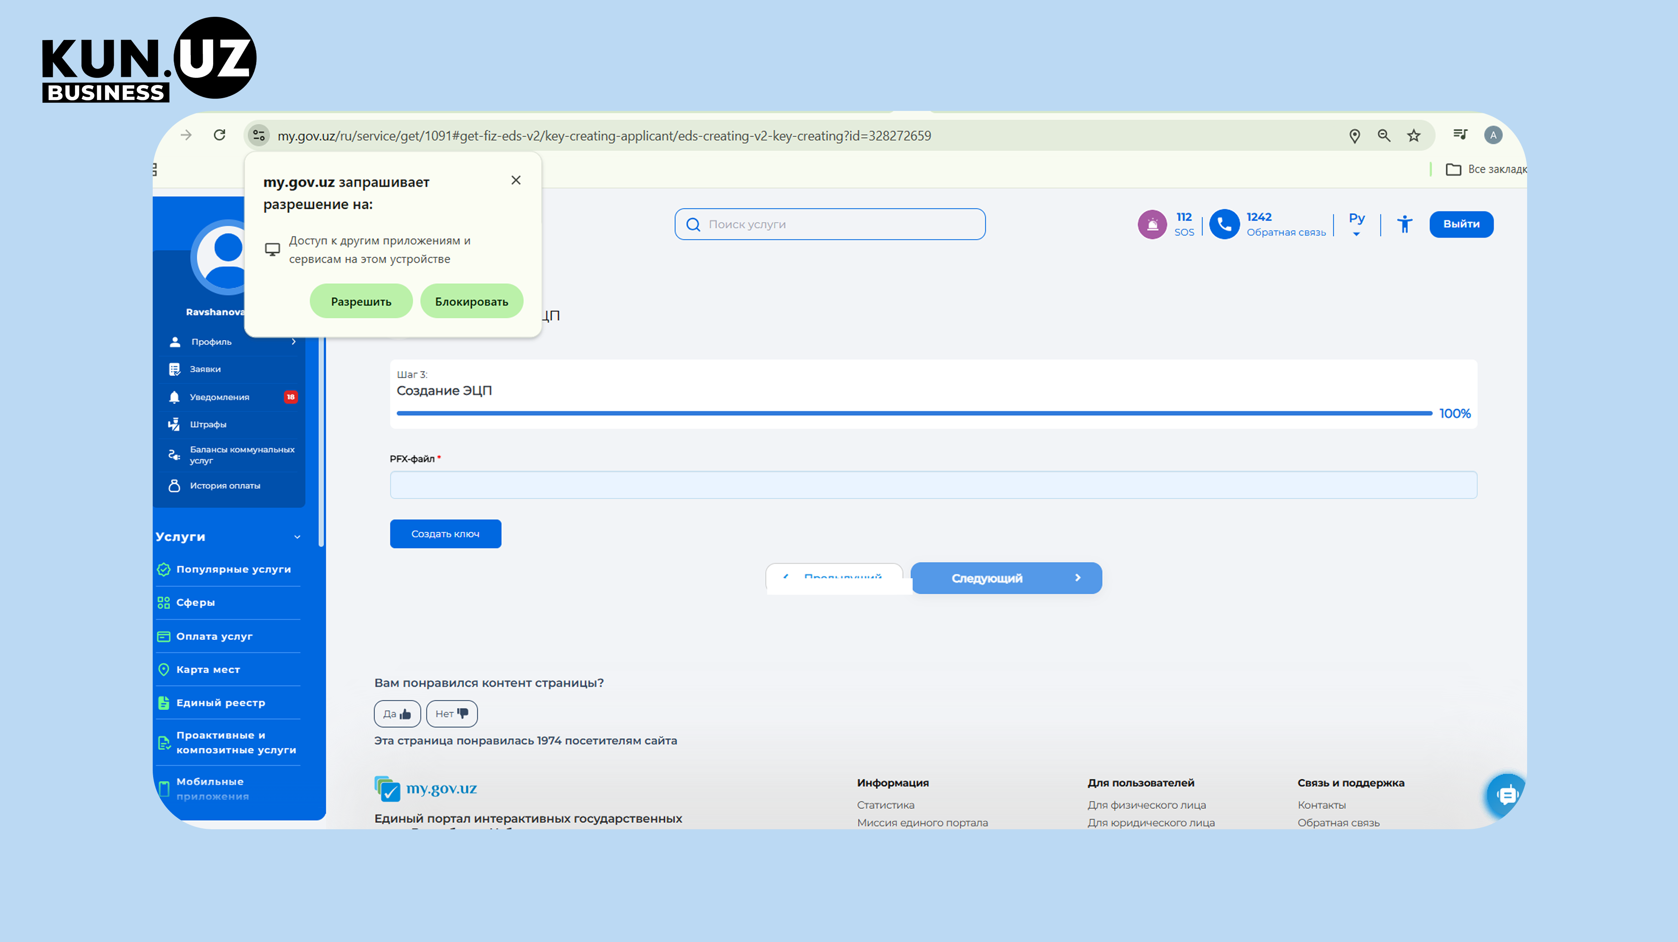Click the my.gov.uz footer logo
This screenshot has width=1678, height=942.
pos(425,789)
